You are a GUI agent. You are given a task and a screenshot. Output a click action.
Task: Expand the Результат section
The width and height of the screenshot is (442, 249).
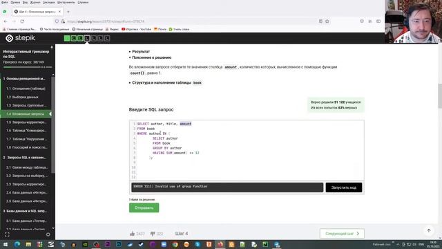pos(140,52)
